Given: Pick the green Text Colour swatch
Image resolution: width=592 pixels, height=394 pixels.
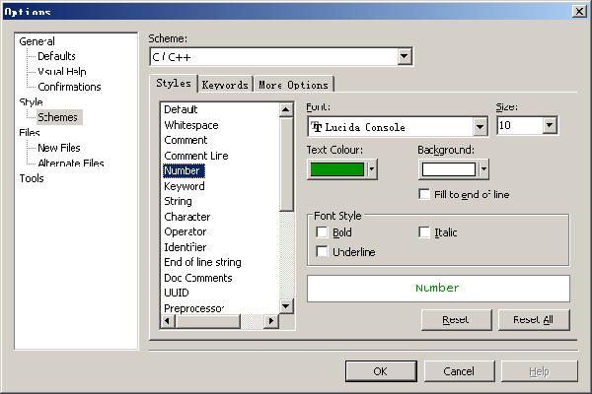Looking at the screenshot, I should coord(336,168).
